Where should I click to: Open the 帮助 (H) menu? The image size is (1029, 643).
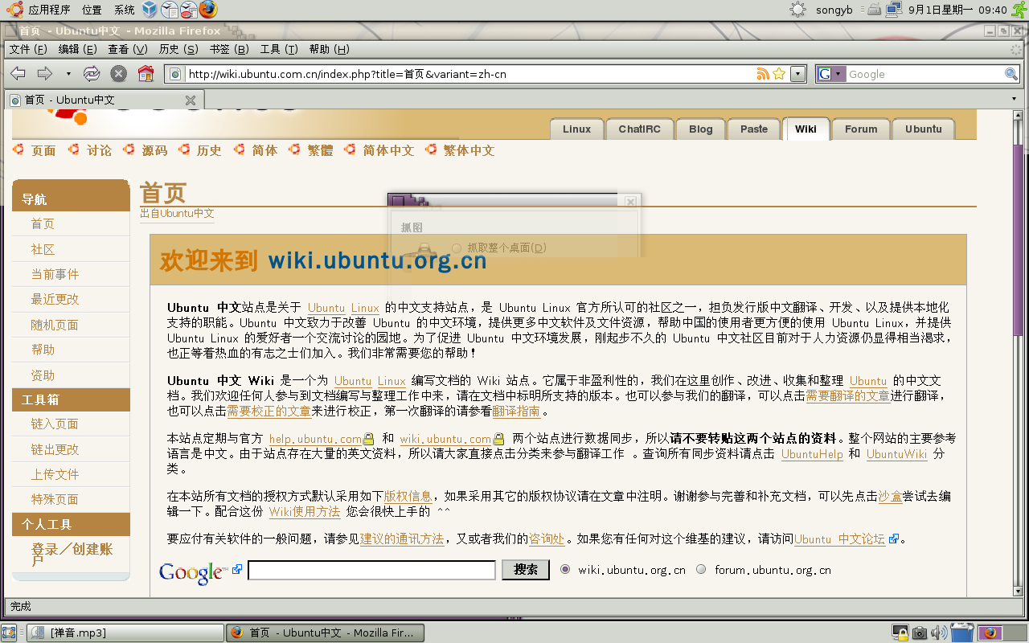(x=329, y=49)
